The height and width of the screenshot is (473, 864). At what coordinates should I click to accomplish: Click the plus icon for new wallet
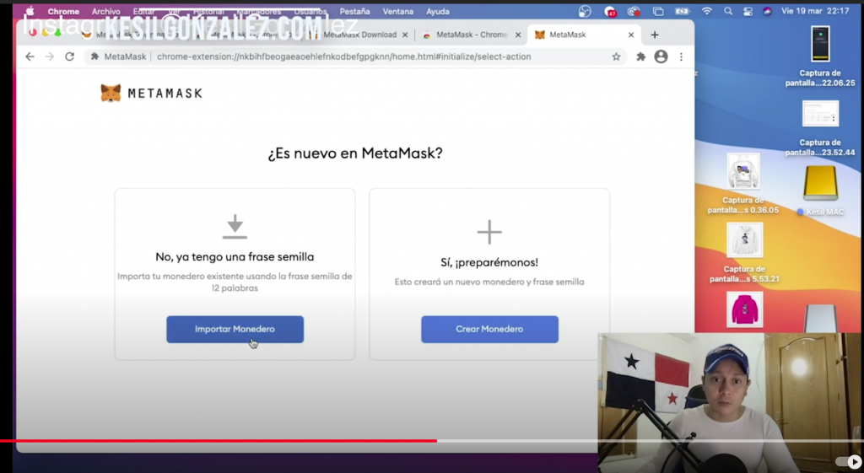(489, 232)
